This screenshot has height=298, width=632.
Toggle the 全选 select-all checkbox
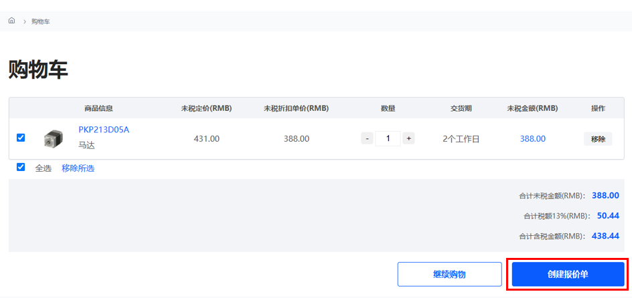click(21, 167)
